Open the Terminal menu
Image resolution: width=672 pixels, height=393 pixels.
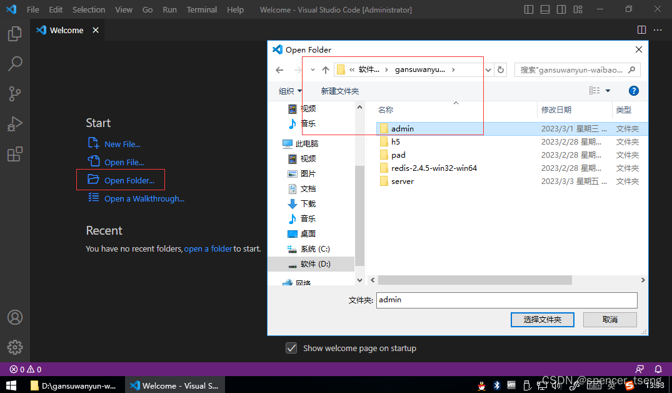pyautogui.click(x=201, y=9)
